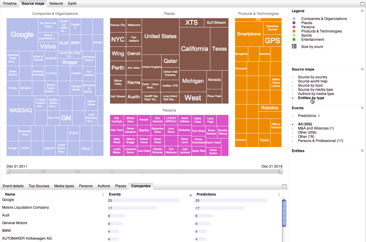Viewport: 366px width, 242px height.
Task: Open the Places bottom tab
Action: pyautogui.click(x=121, y=186)
